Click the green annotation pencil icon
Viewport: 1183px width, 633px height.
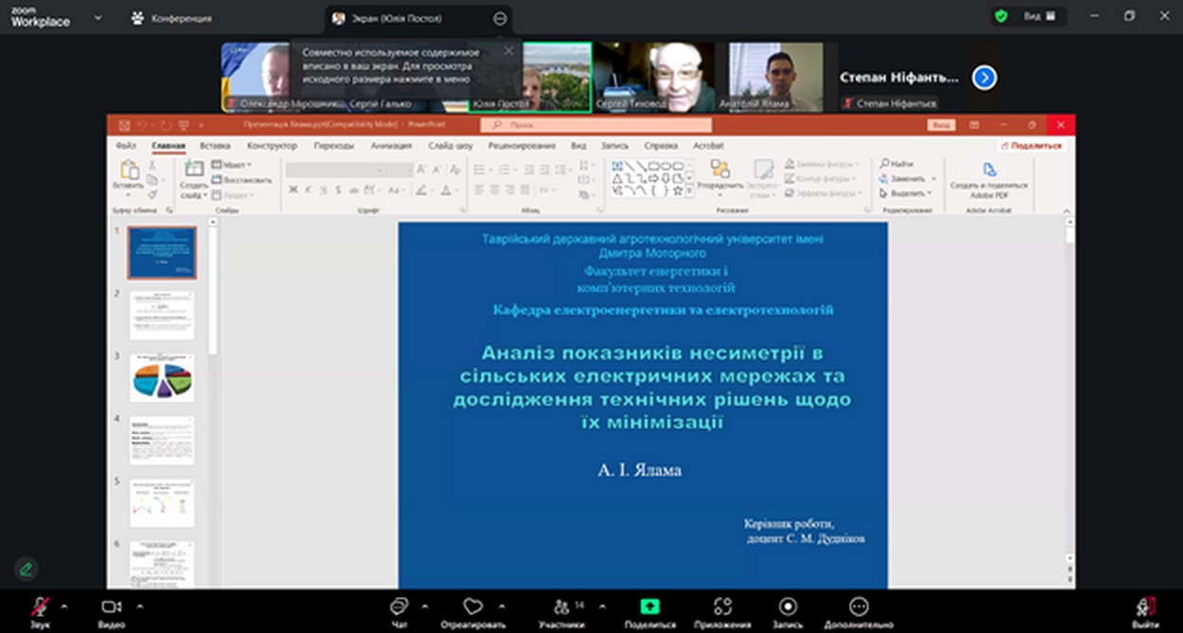(27, 569)
